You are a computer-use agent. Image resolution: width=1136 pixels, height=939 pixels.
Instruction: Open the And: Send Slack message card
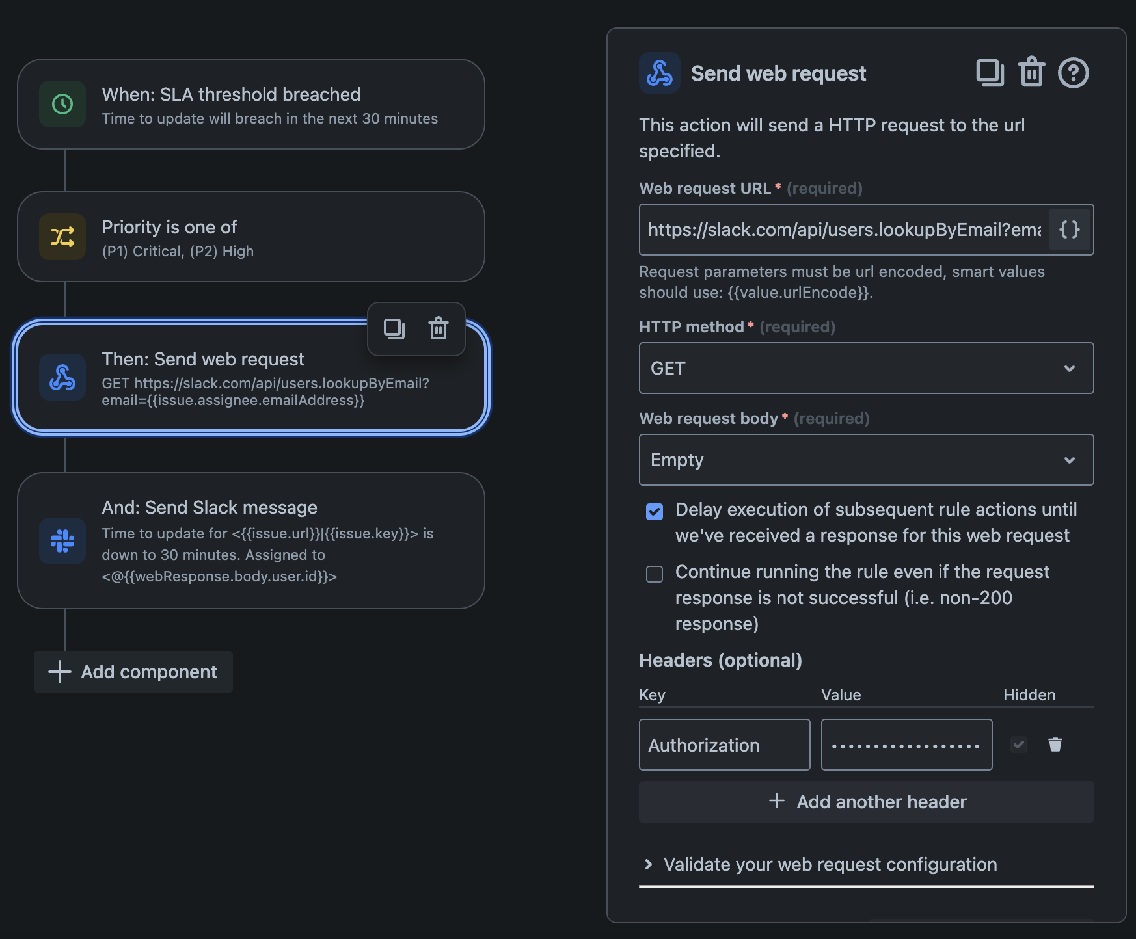pyautogui.click(x=251, y=541)
